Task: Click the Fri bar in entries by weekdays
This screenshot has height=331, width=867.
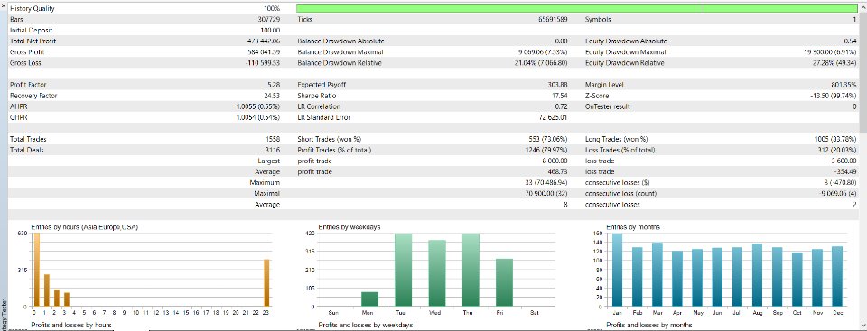Action: (504, 282)
